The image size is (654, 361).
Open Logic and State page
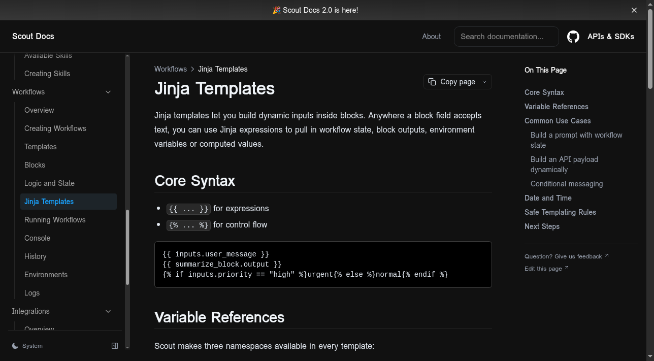click(x=49, y=183)
